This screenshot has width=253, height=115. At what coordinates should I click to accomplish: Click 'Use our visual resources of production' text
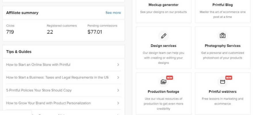(164, 103)
